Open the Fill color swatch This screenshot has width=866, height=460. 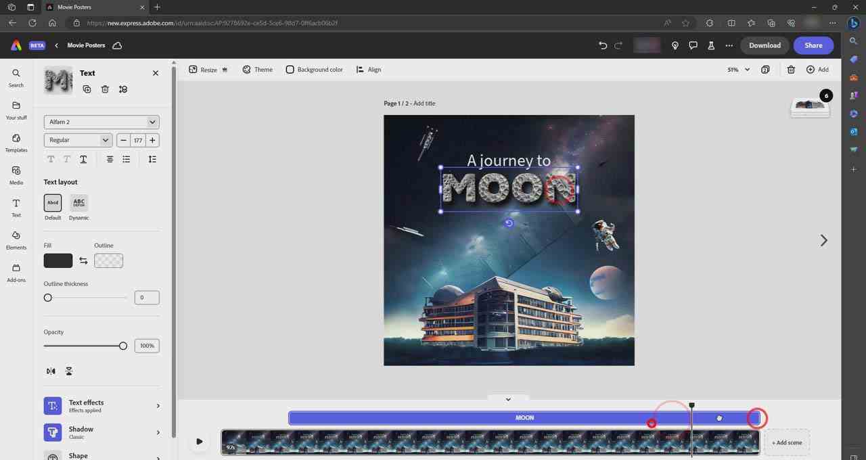pos(58,260)
